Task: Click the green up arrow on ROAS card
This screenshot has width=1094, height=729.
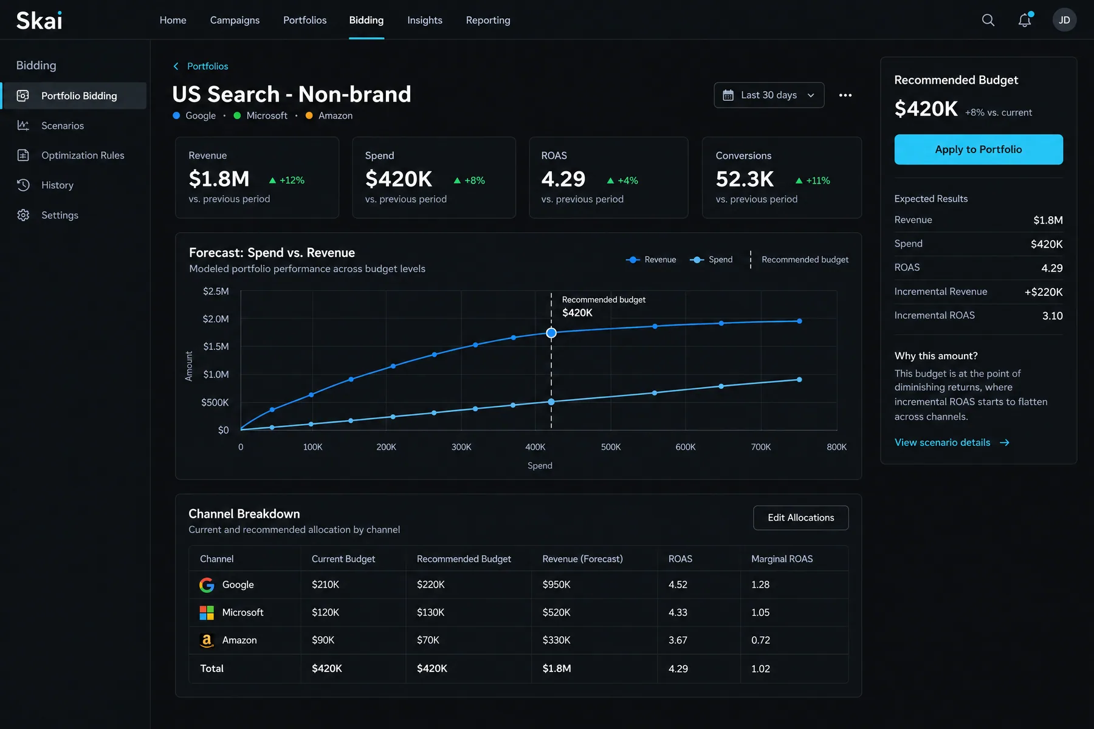Action: [610, 180]
